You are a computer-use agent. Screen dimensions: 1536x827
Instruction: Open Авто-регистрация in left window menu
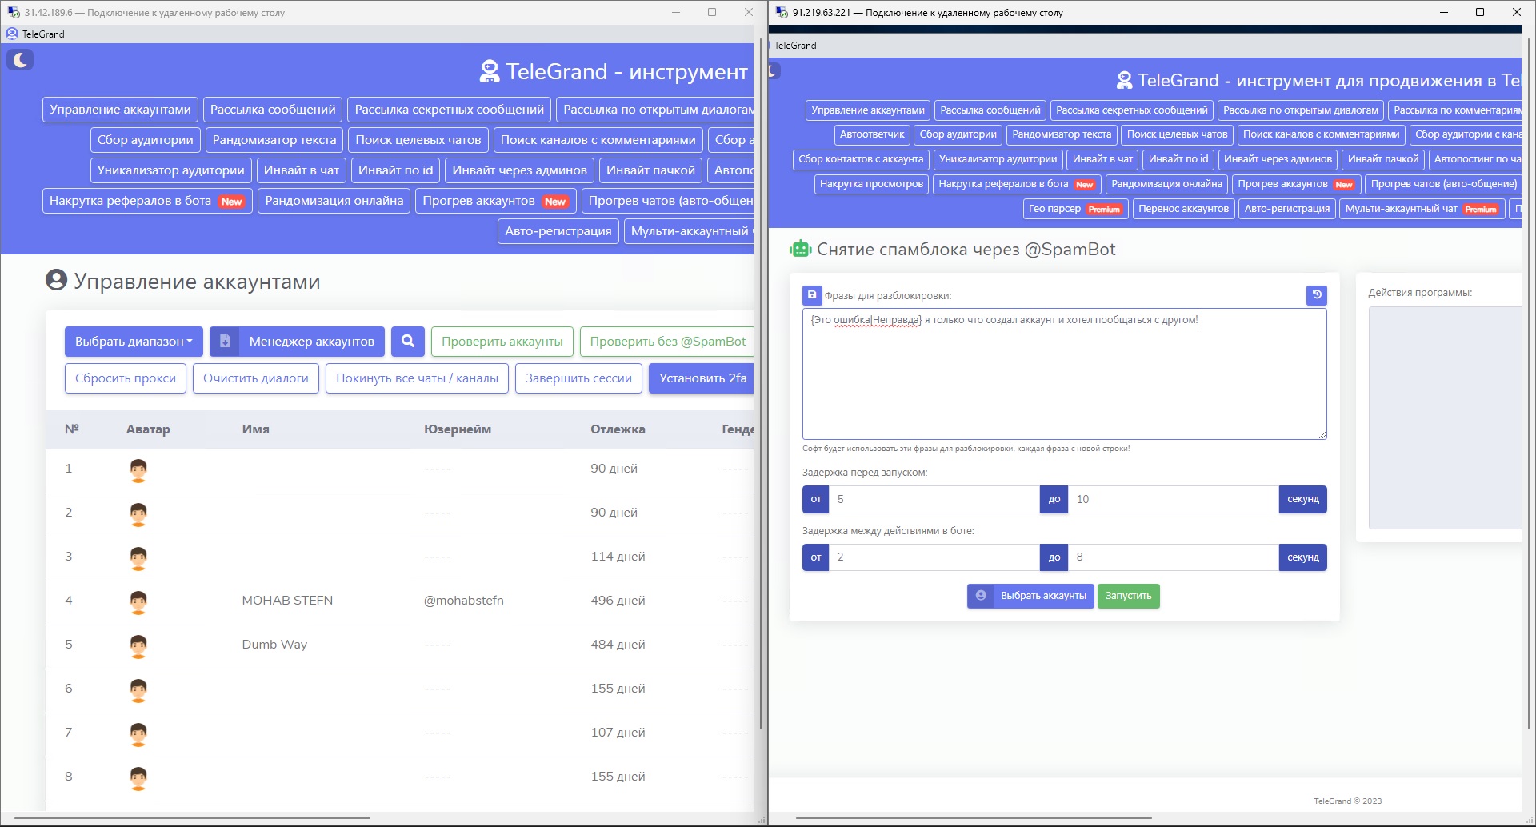pos(558,231)
